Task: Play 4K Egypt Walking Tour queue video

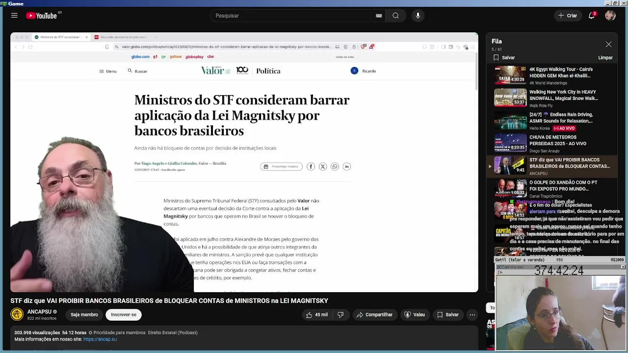Action: coord(552,76)
